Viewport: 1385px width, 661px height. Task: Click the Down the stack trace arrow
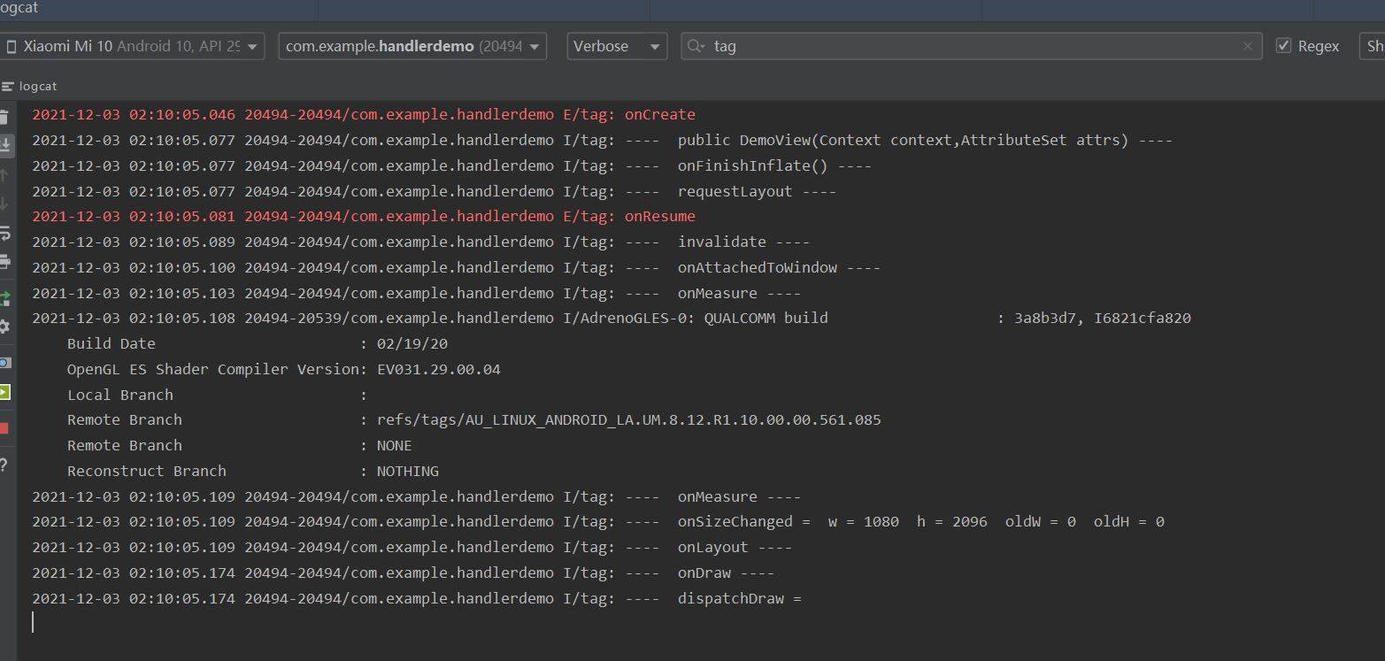coord(4,204)
